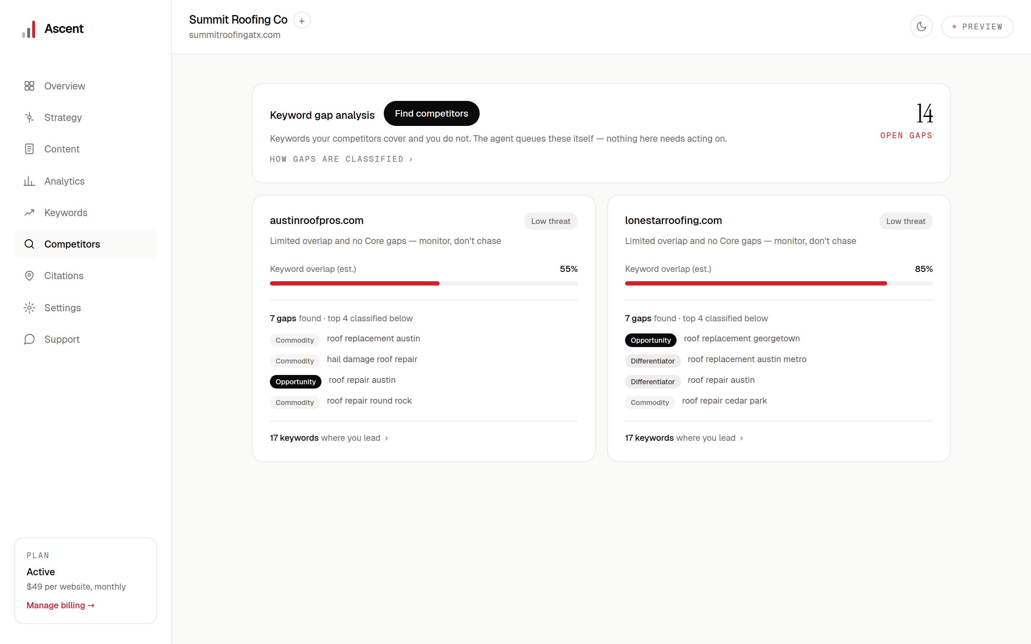Go to the Strategy section
This screenshot has height=644, width=1031.
85,118
